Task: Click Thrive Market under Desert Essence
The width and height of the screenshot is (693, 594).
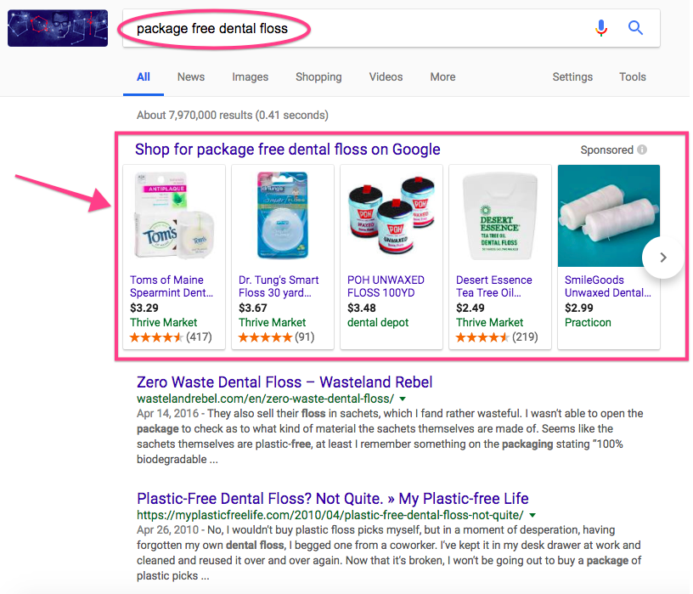Action: (490, 322)
